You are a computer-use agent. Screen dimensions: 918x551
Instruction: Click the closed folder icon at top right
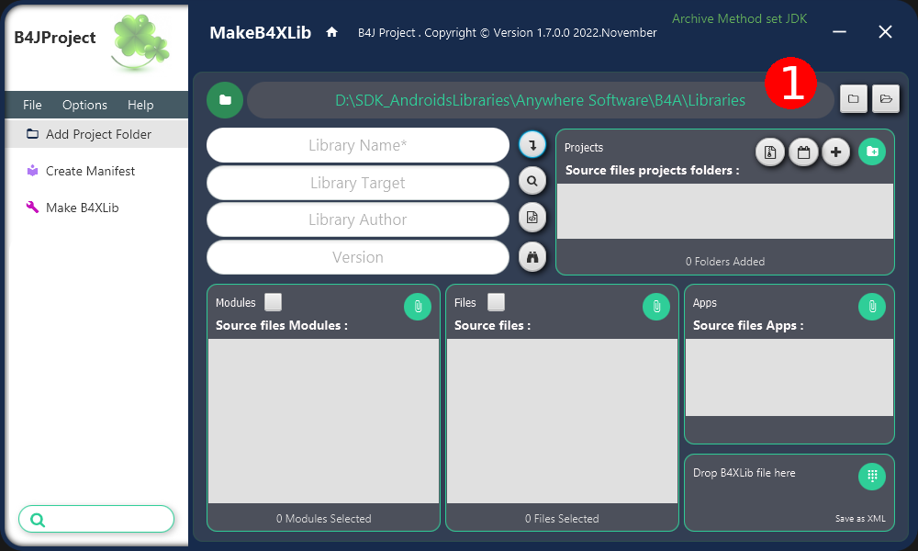tap(854, 98)
